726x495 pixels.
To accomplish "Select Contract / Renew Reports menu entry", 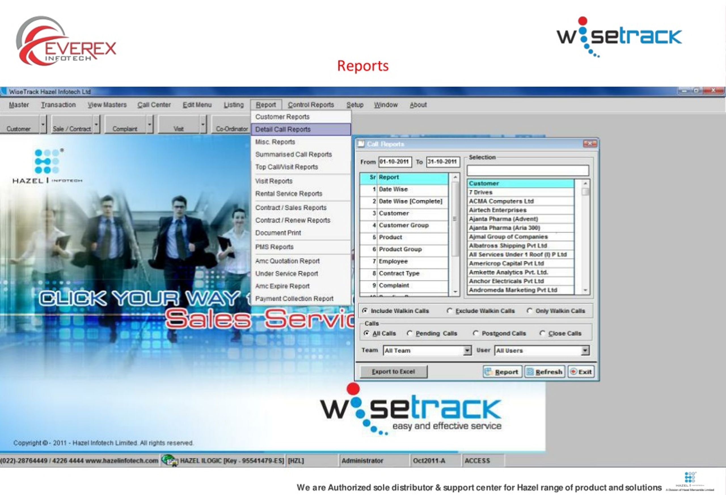I will [x=301, y=220].
